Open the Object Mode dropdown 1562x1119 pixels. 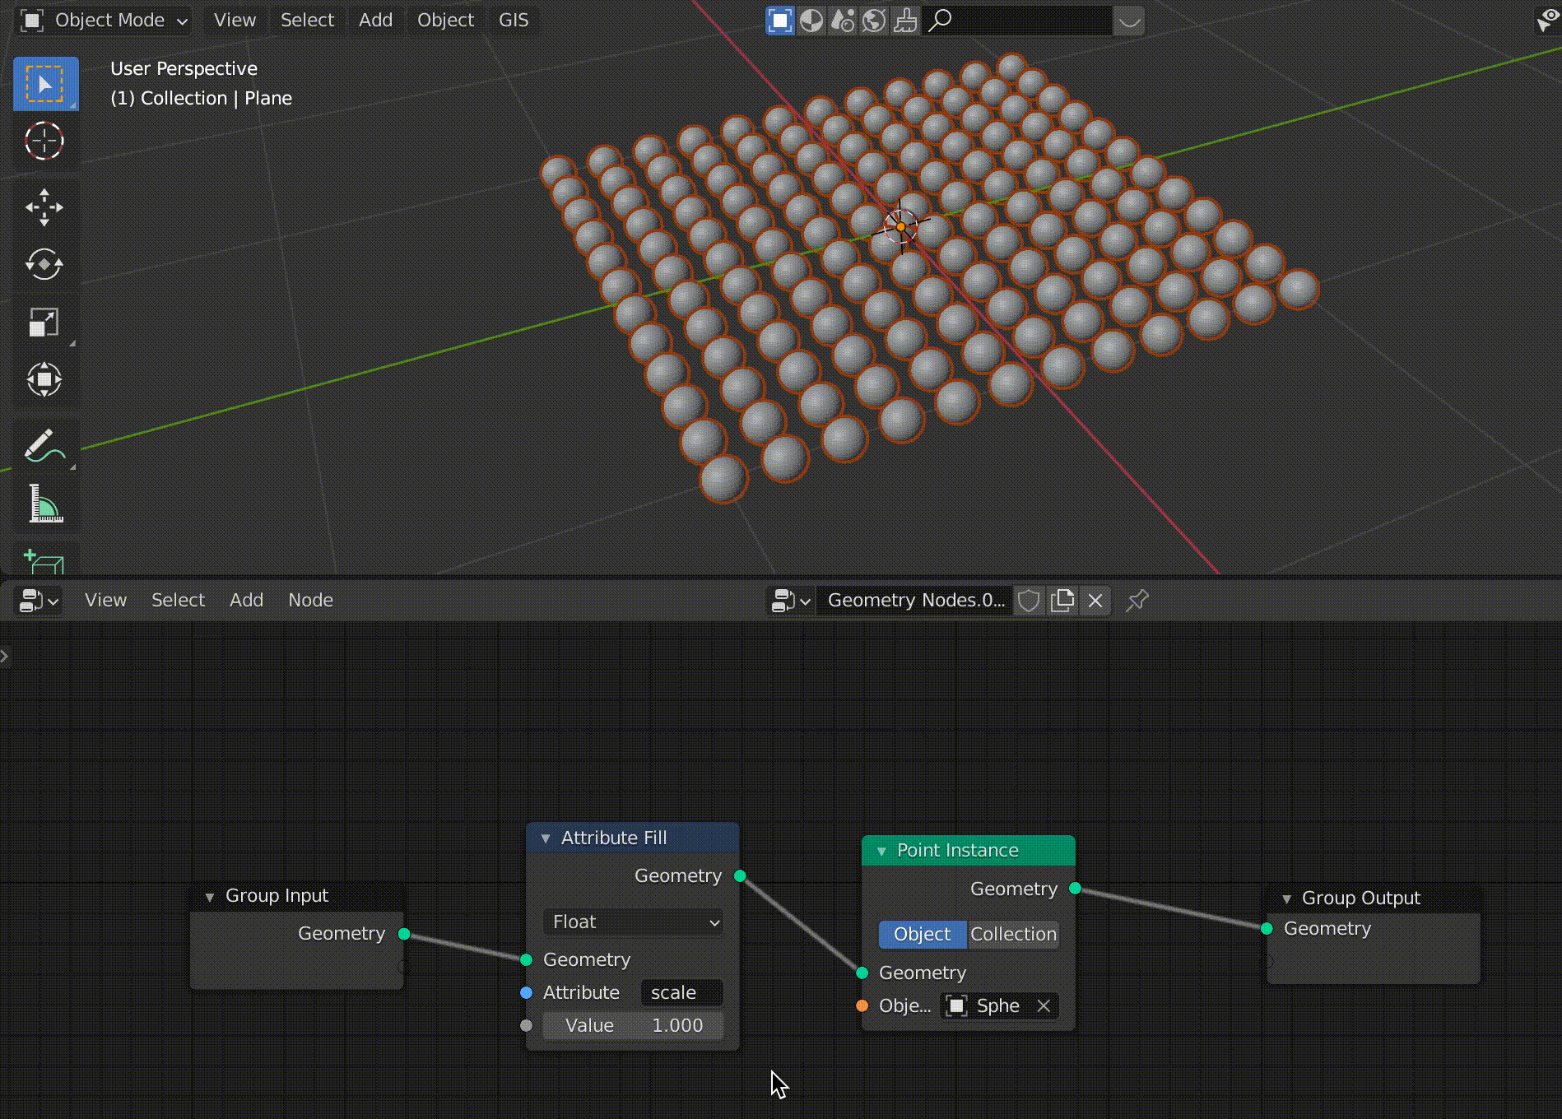105,21
